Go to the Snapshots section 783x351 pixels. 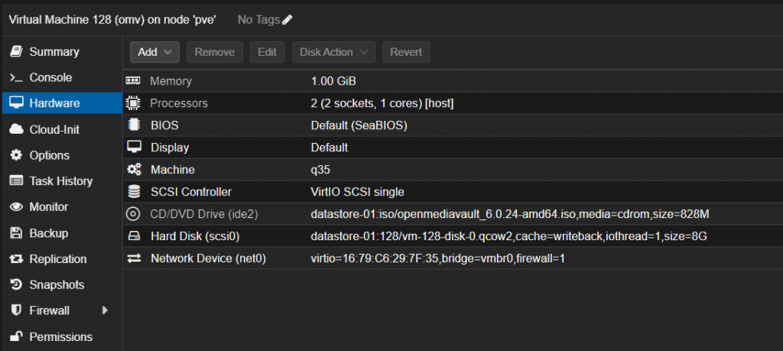click(57, 284)
